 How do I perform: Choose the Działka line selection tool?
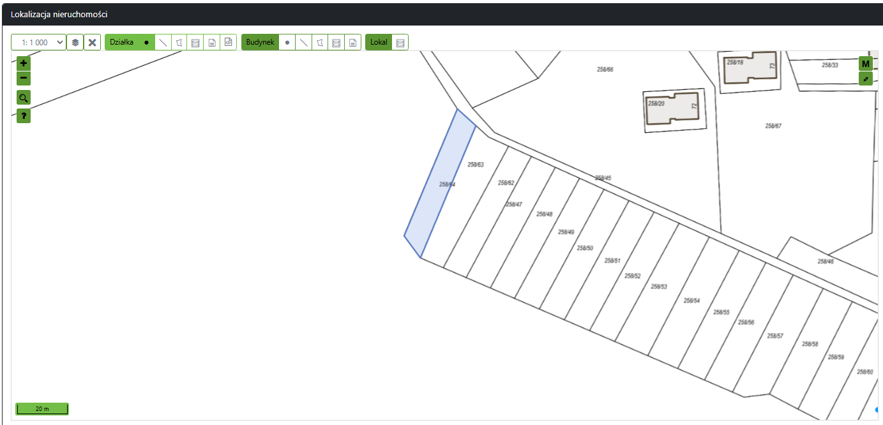coord(163,42)
